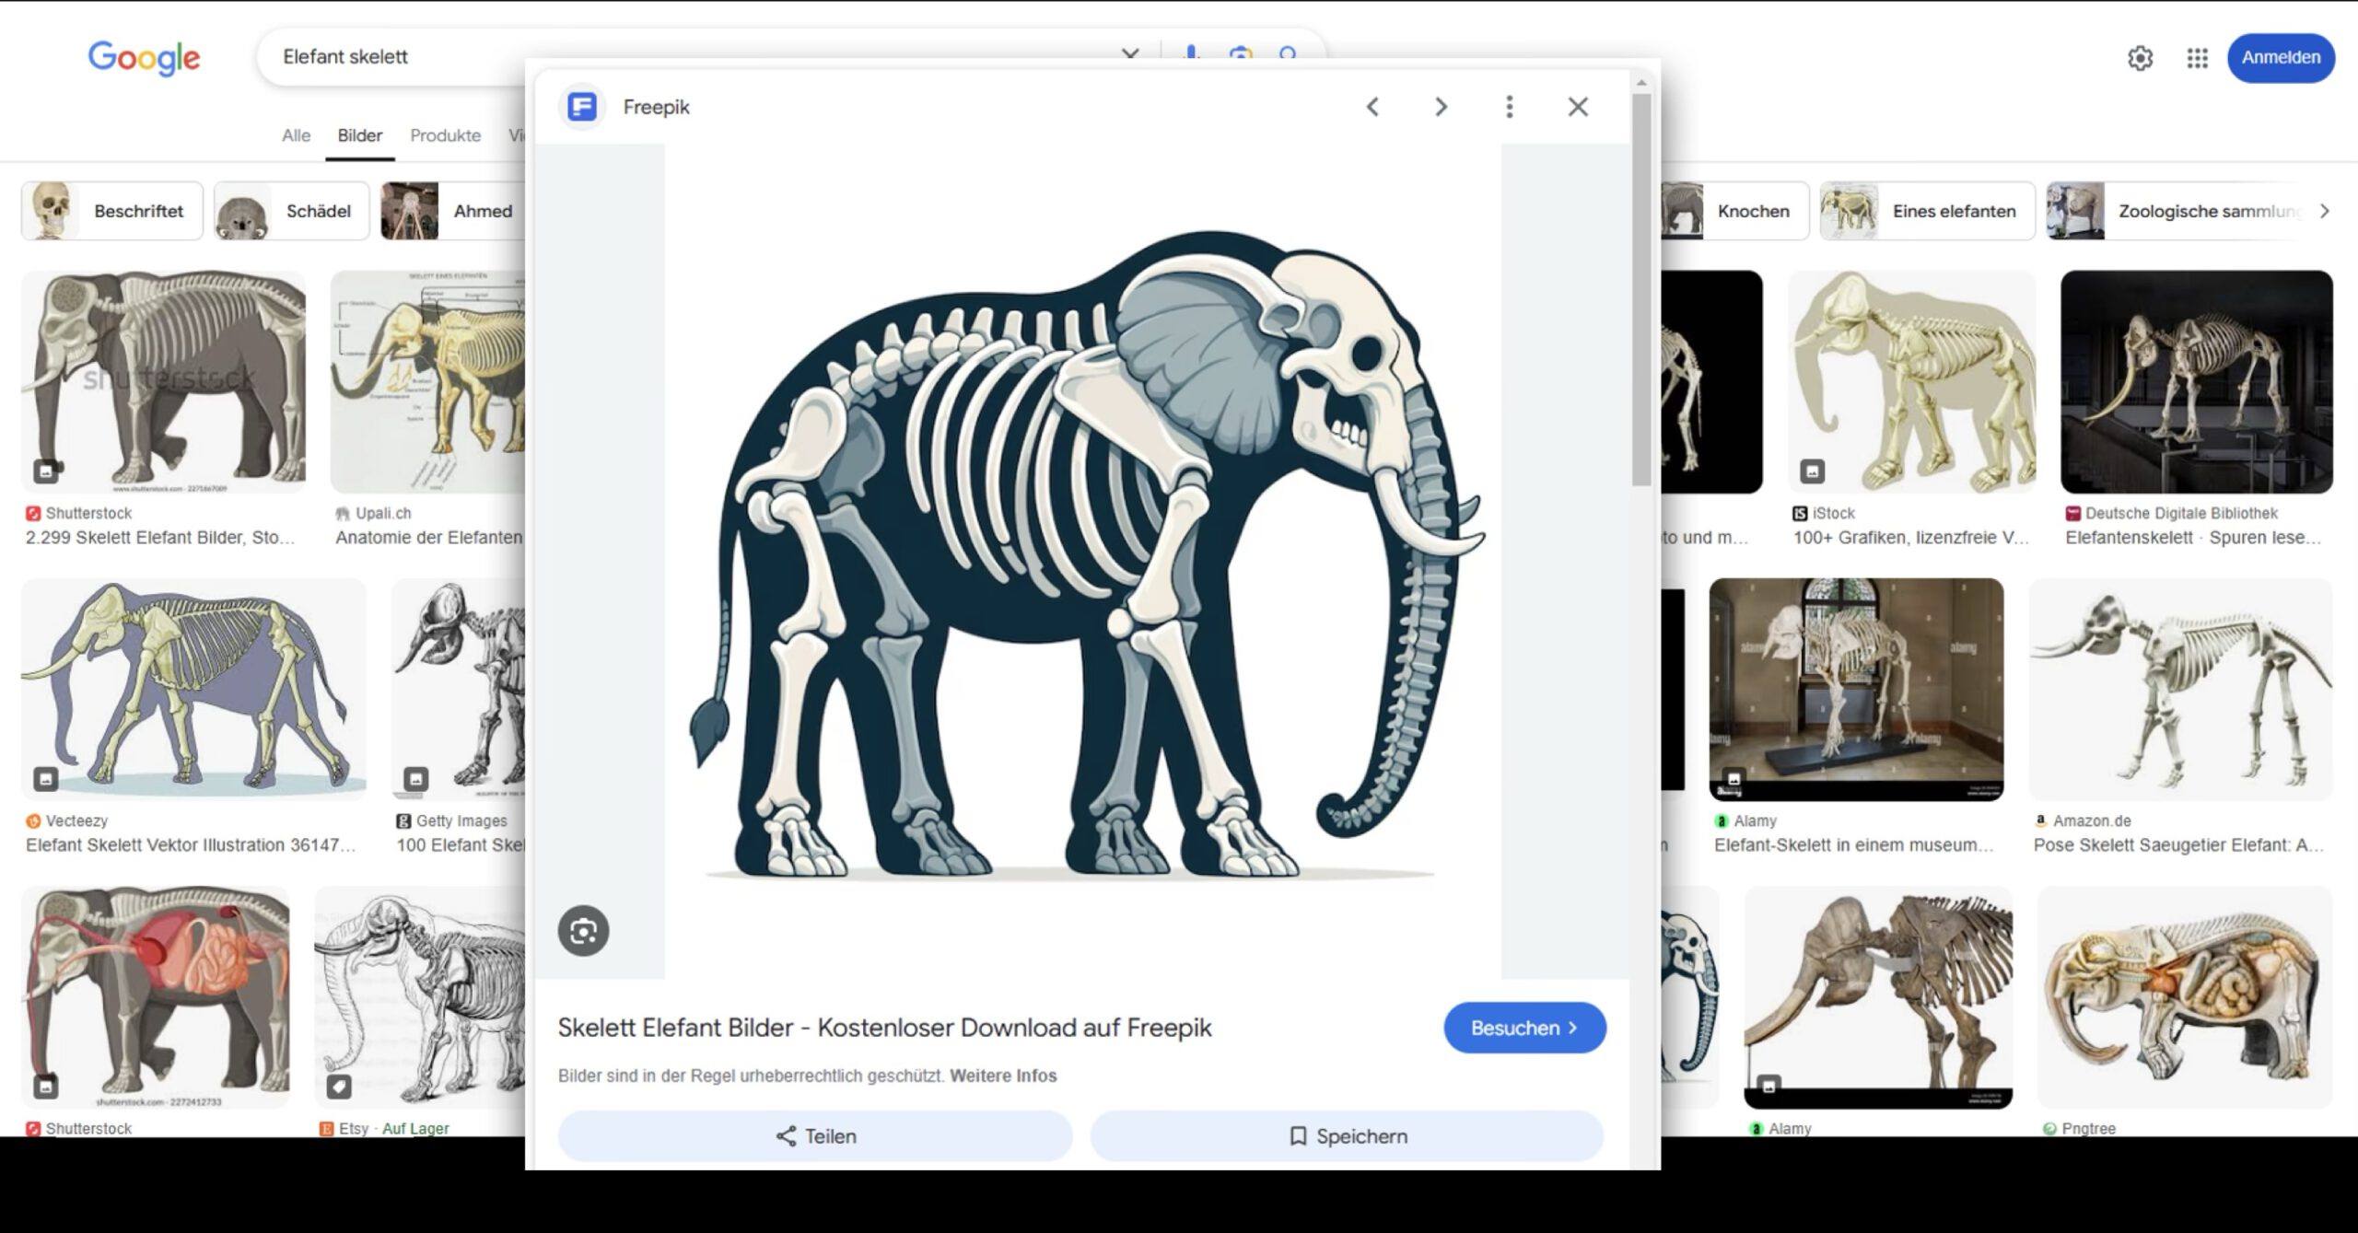Click the bookmark icon on Speichern
Viewport: 2358px width, 1233px height.
pos(1298,1136)
